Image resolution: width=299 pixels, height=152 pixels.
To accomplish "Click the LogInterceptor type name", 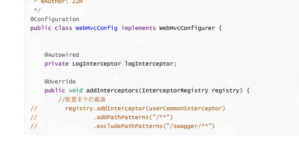I will point(96,64).
